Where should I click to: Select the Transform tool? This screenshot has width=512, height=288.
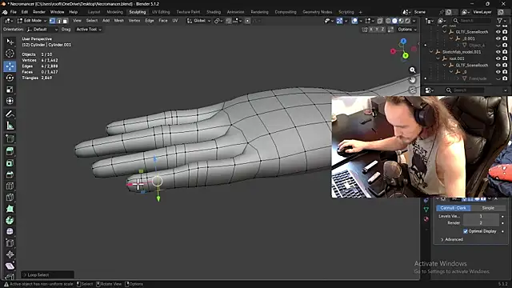(10, 101)
